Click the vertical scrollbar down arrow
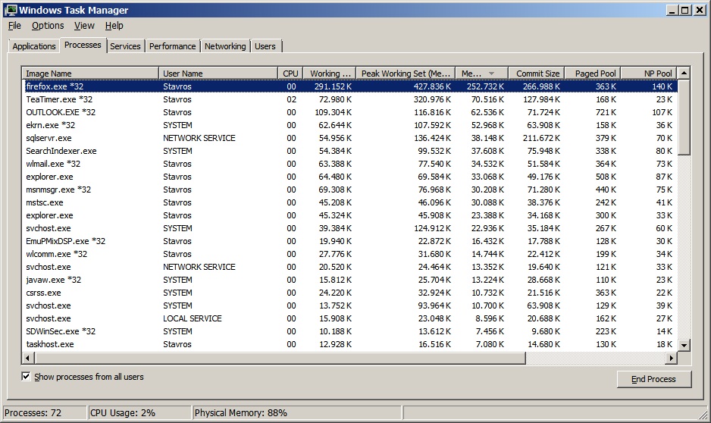 tap(684, 345)
